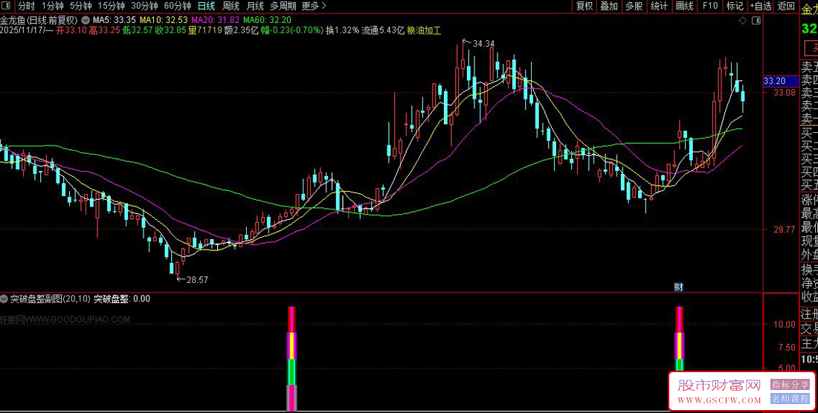
Task: Expand the 突破盘整副图 indicator dropdown arrow
Action: pyautogui.click(x=4, y=299)
